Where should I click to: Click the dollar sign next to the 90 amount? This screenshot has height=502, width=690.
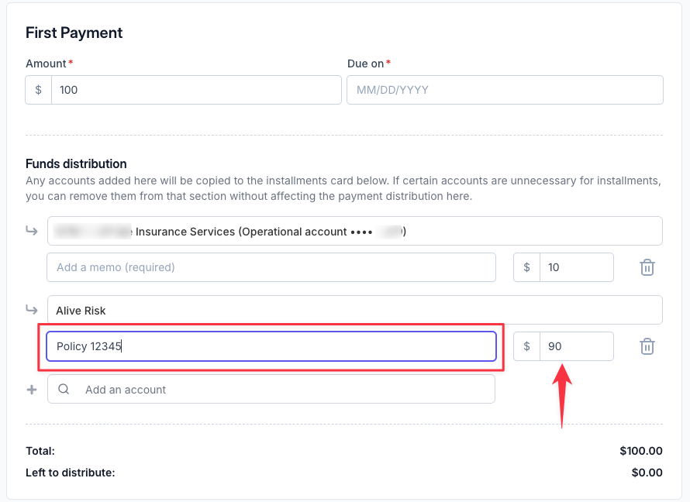coord(526,346)
